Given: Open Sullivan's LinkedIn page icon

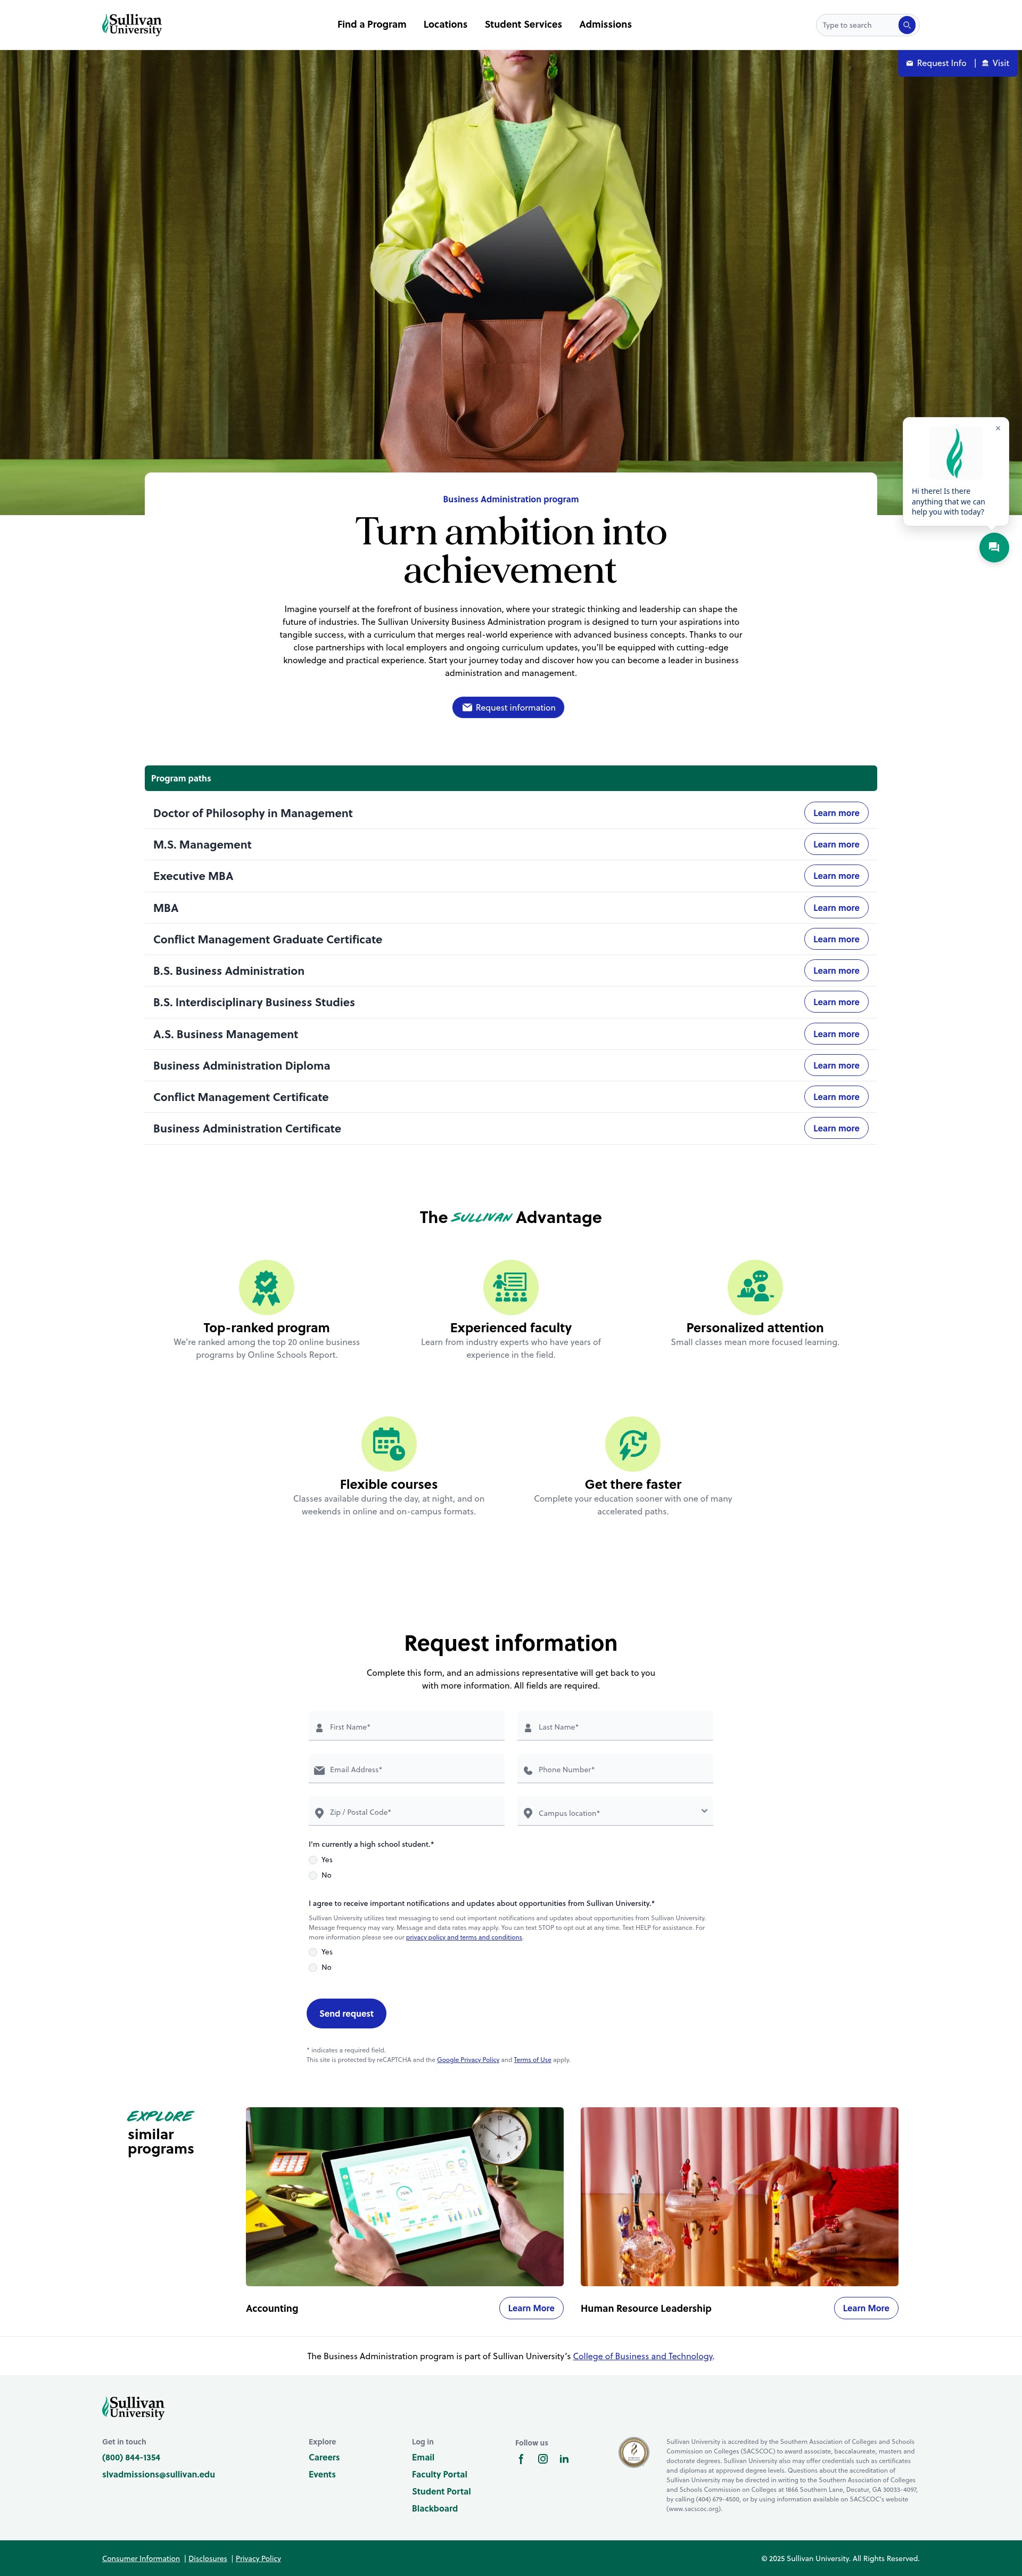Looking at the screenshot, I should coord(564,2459).
